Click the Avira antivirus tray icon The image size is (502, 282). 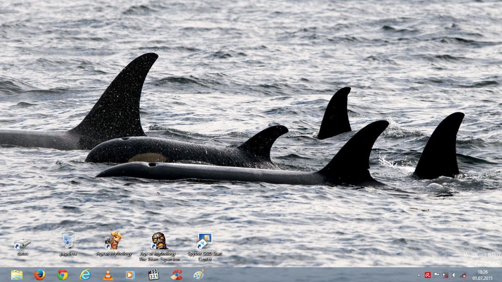(x=428, y=275)
